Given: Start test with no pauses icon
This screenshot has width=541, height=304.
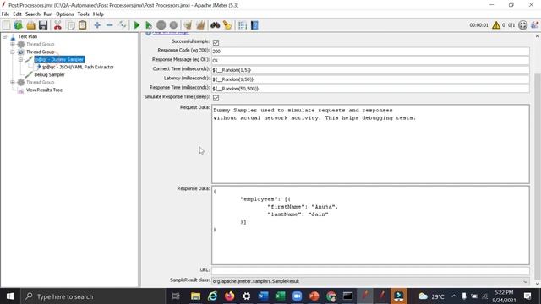Looking at the screenshot, I should [x=149, y=25].
